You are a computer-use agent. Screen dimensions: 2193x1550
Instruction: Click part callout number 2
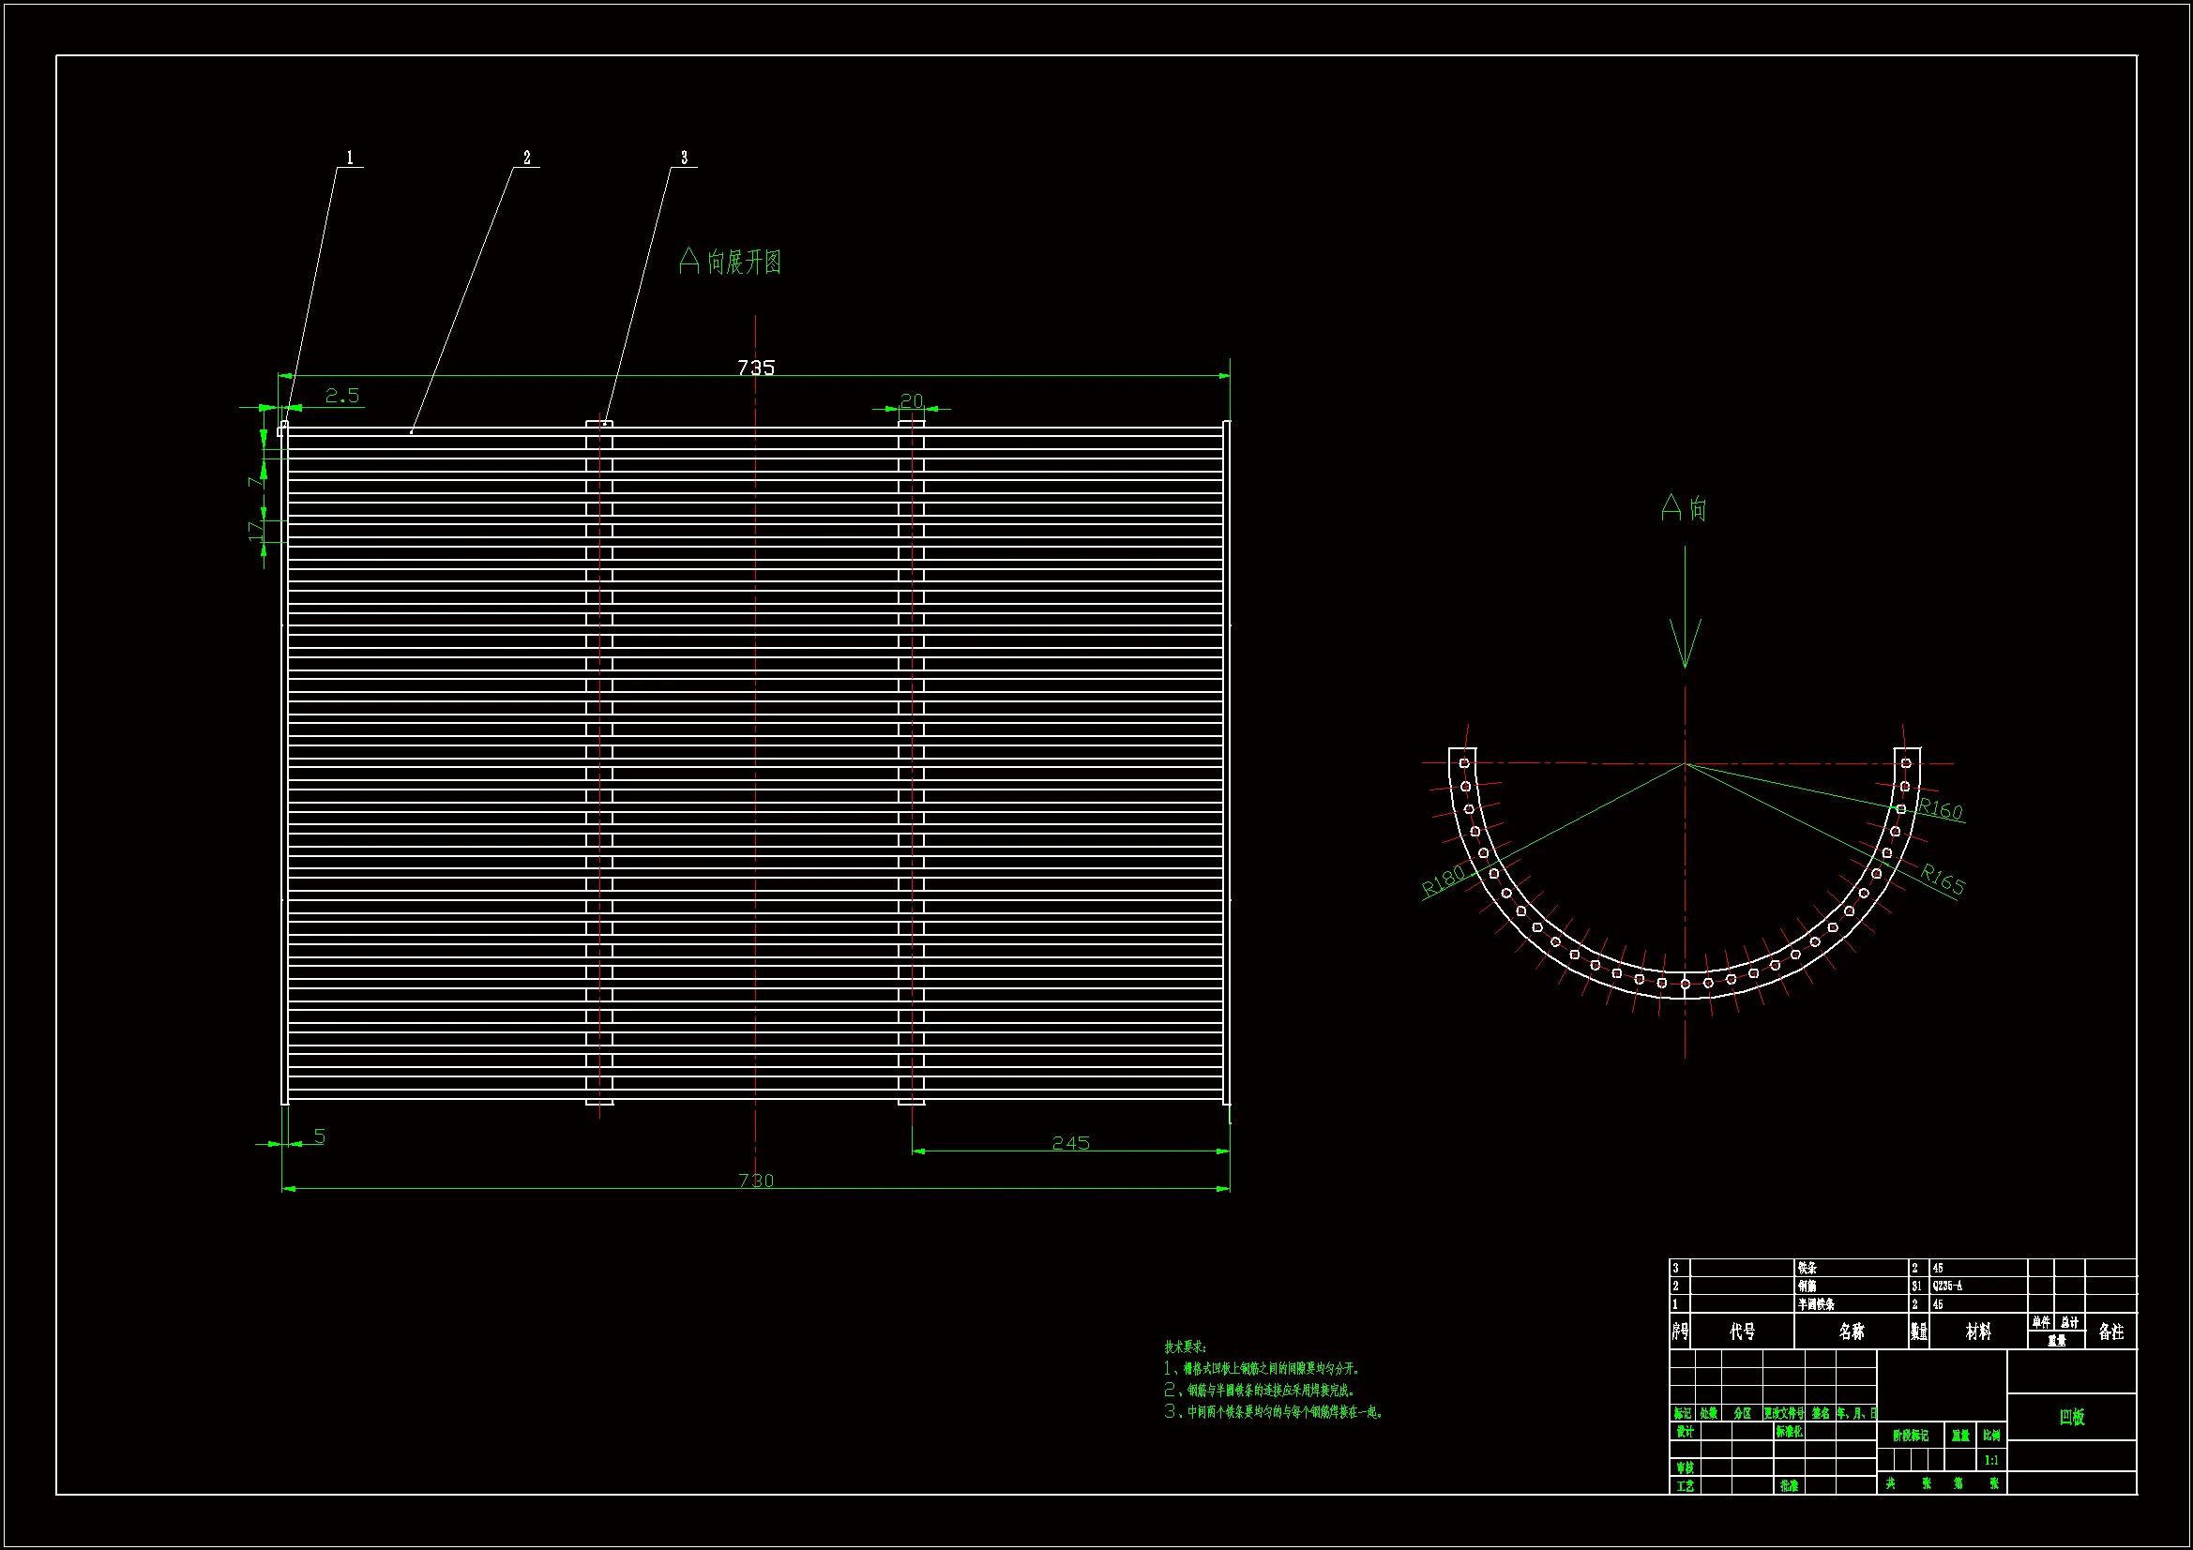526,158
